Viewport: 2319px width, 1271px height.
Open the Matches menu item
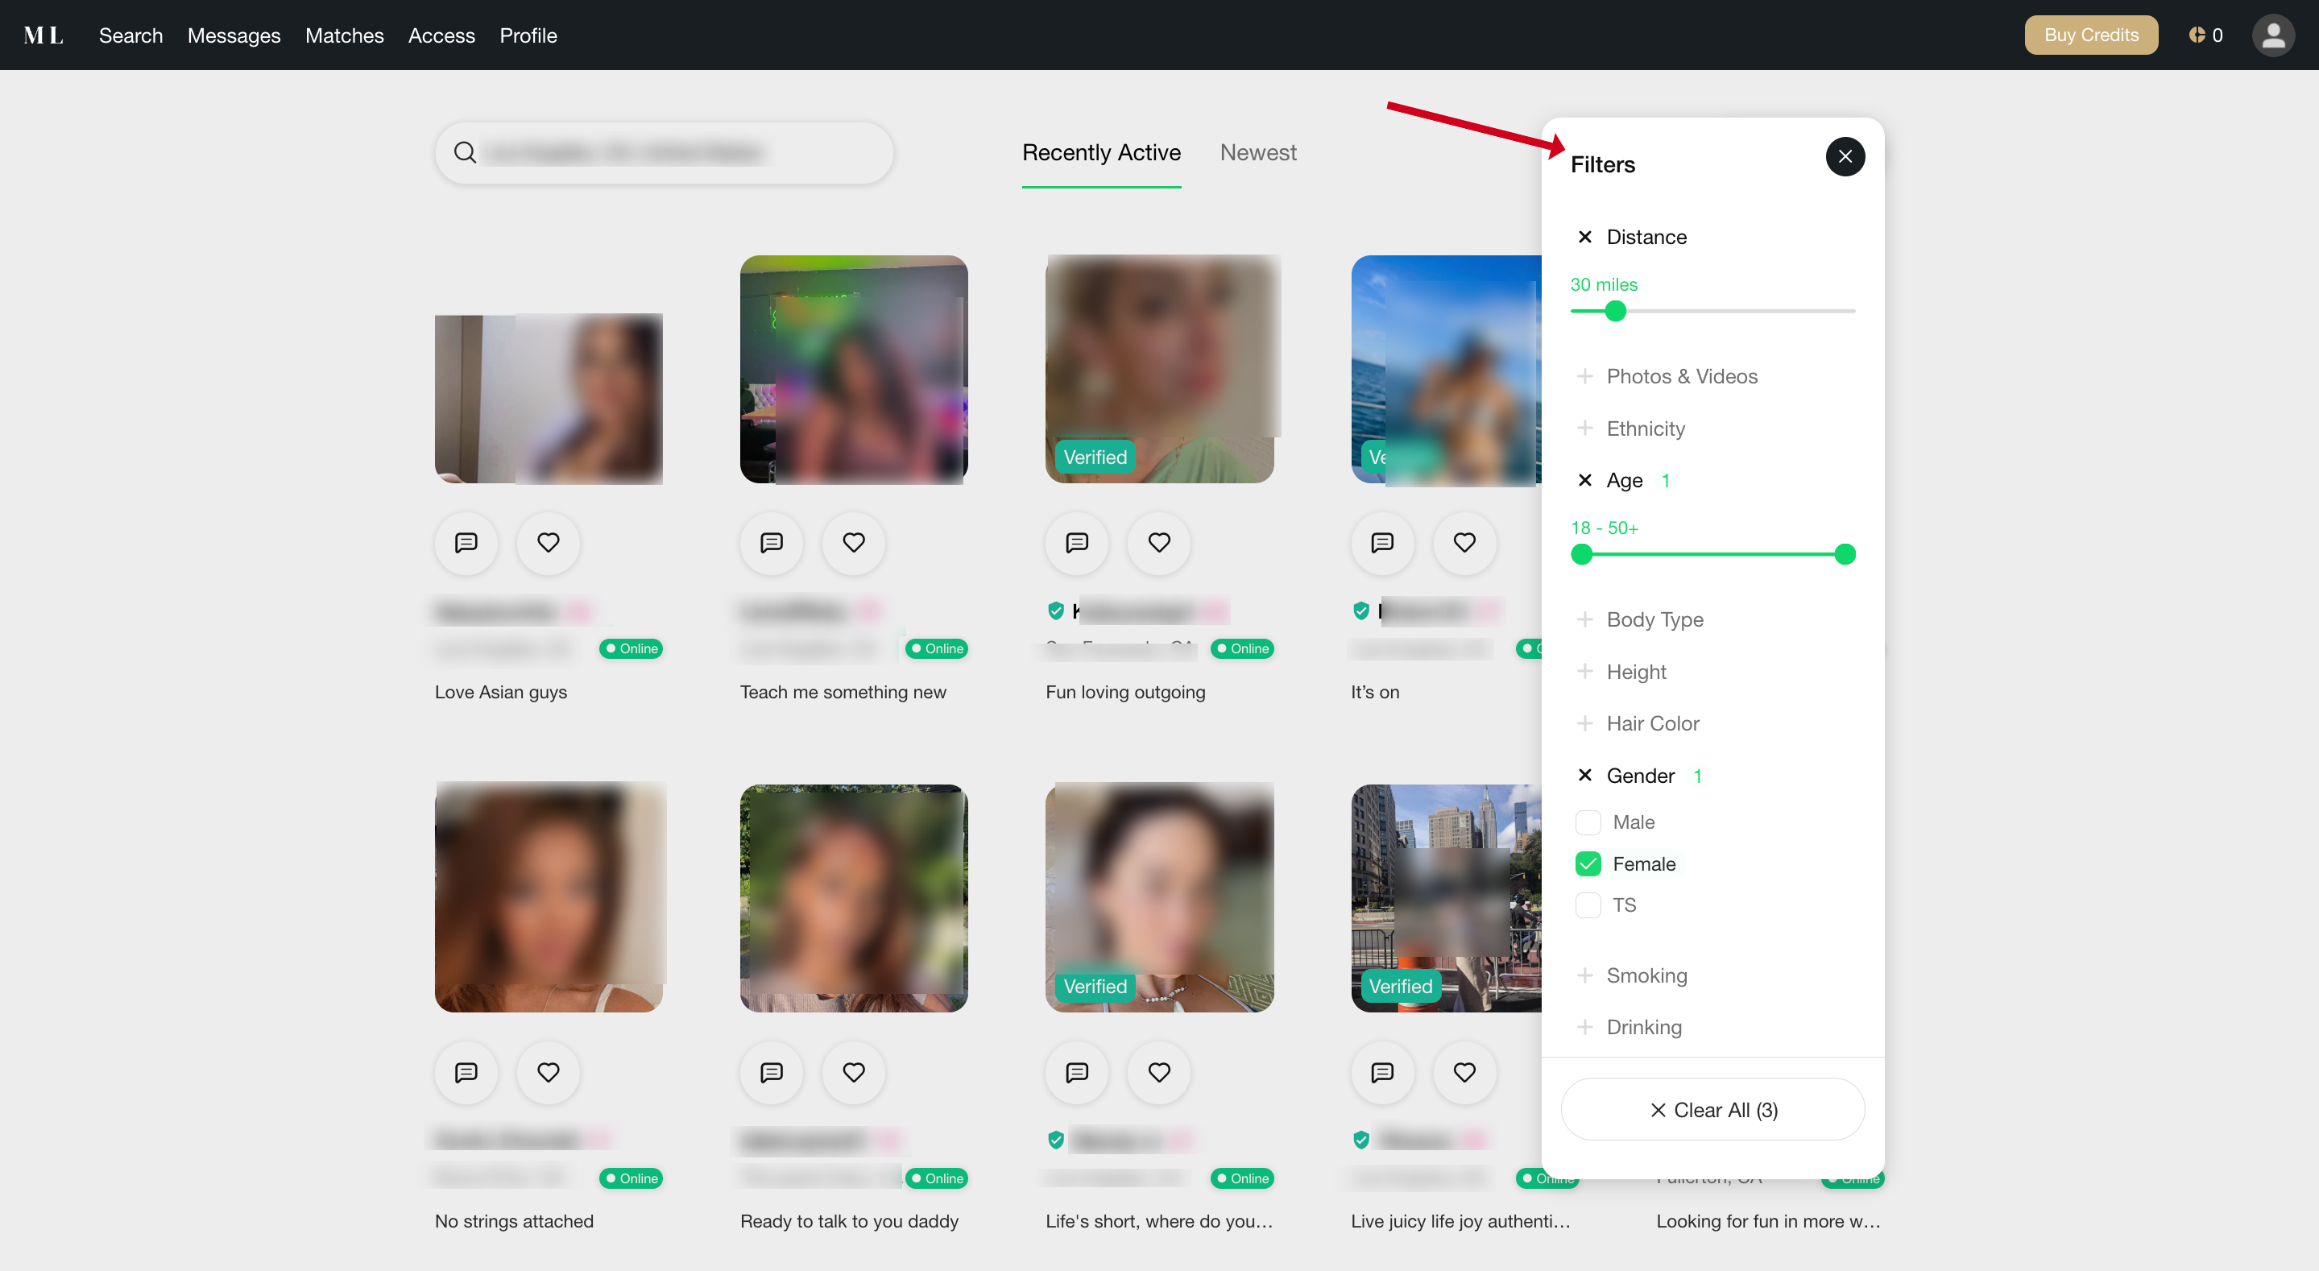tap(344, 35)
